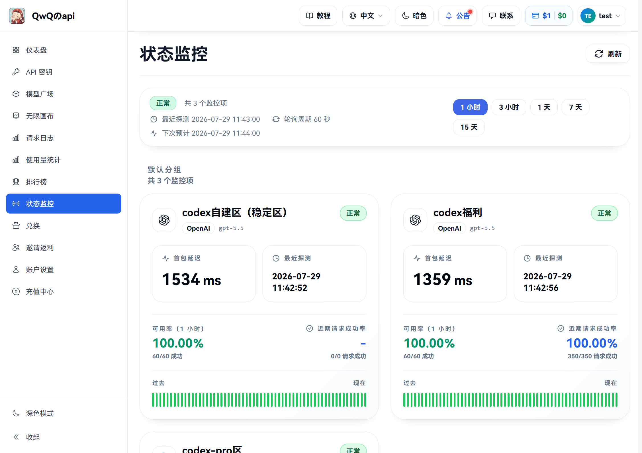Screen dimensions: 642x453
Task: Click the 联系 contact button
Action: [501, 16]
